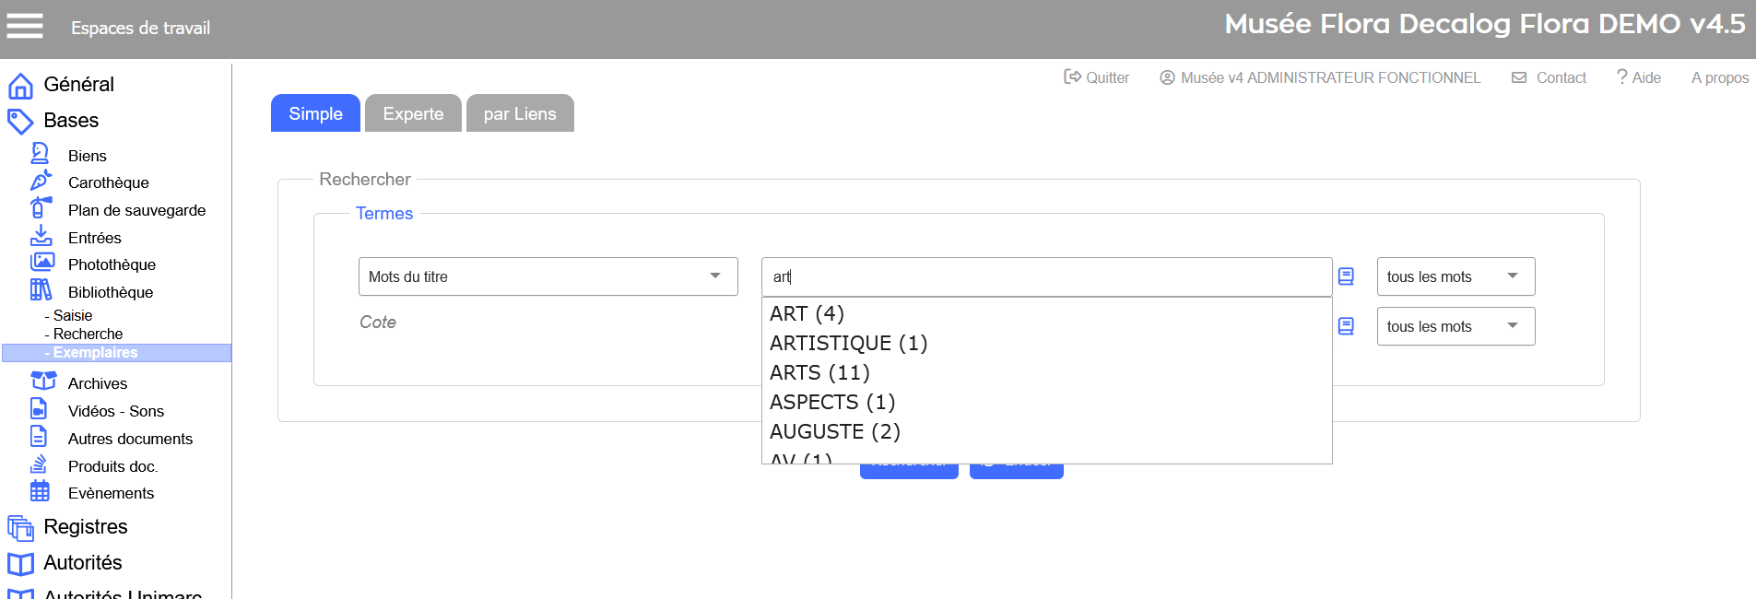The height and width of the screenshot is (599, 1756).
Task: Choose ARTS (11) in the autocomplete list
Action: [x=819, y=372]
